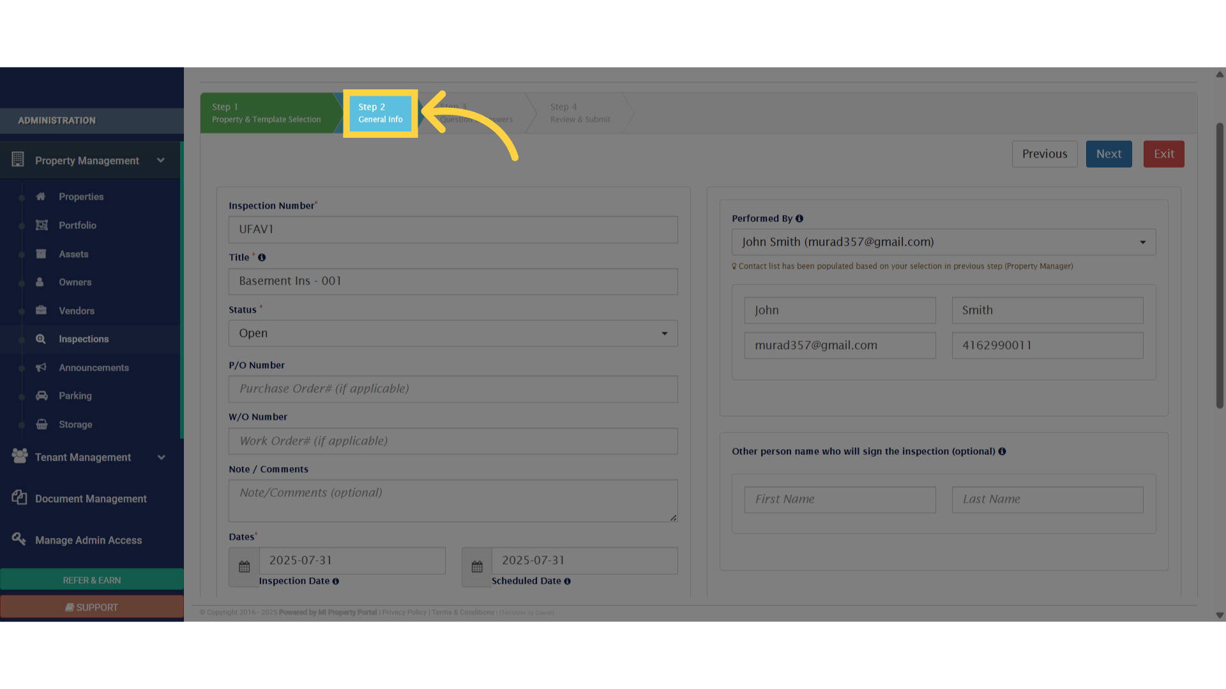This screenshot has width=1226, height=689.
Task: Click the P/O Number field
Action: pos(453,389)
